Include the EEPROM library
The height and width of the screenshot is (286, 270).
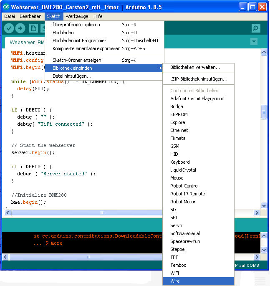198,114
